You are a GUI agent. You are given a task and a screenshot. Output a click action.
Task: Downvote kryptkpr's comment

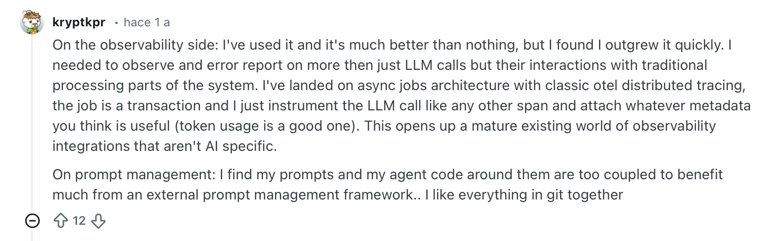coord(97,221)
